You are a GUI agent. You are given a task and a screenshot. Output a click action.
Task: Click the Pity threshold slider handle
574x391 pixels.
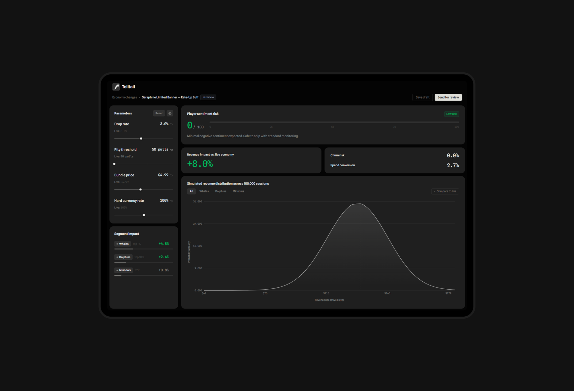click(114, 164)
